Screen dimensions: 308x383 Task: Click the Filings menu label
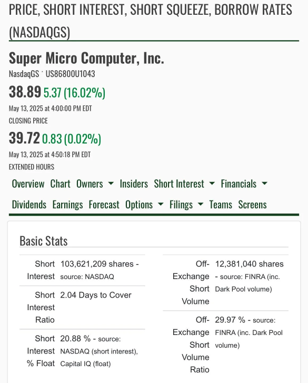181,205
